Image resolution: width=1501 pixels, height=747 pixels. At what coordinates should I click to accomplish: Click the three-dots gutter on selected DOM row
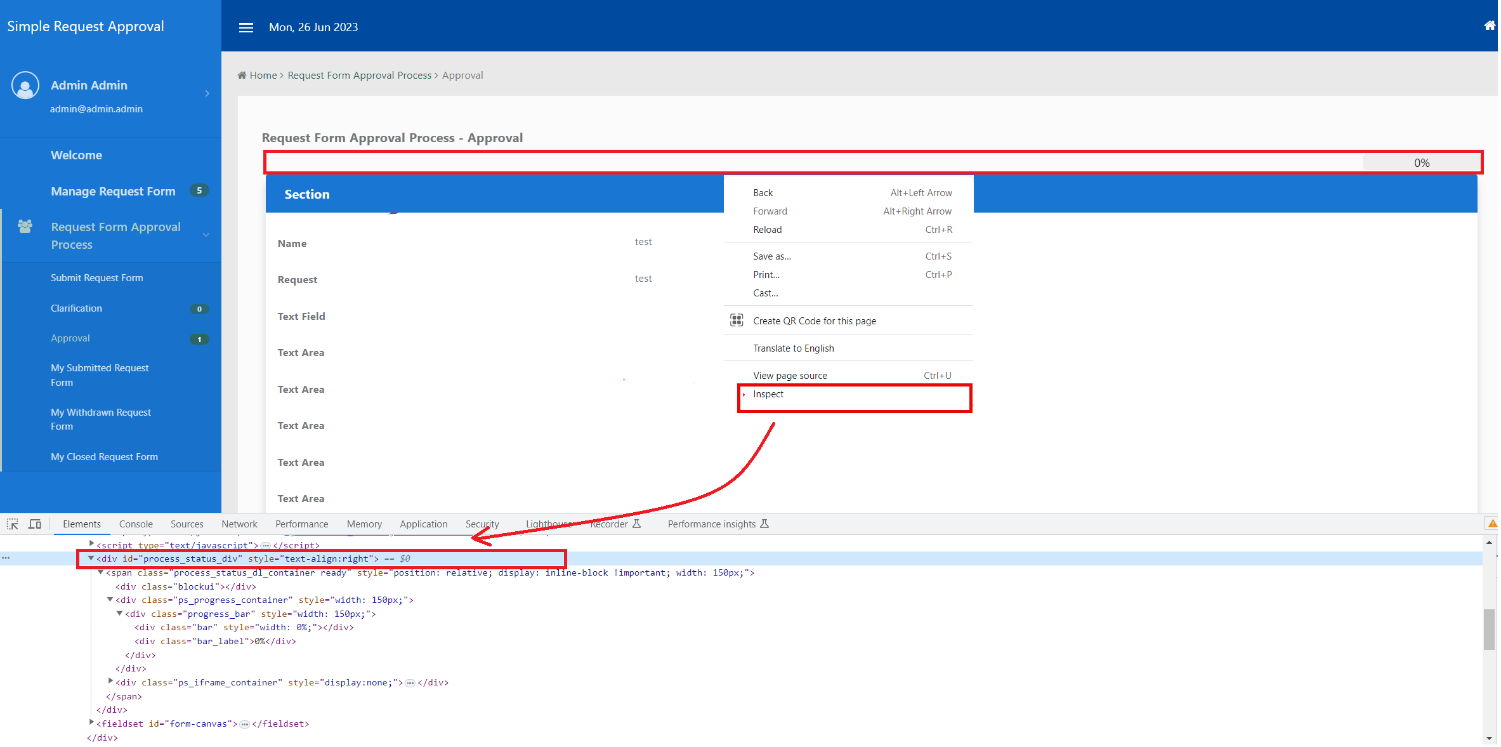click(x=6, y=558)
